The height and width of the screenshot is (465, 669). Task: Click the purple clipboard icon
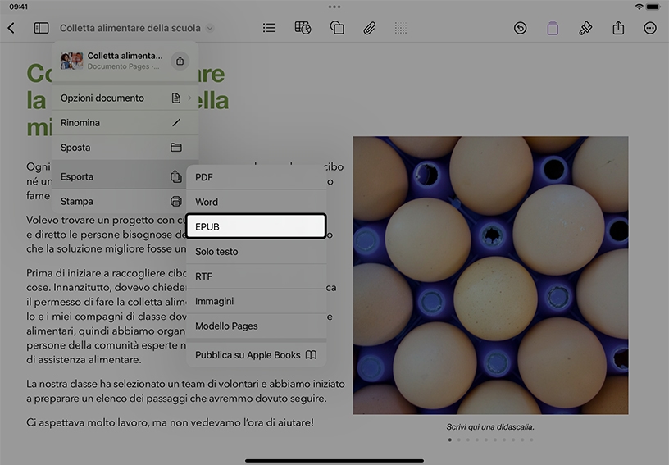(x=553, y=28)
